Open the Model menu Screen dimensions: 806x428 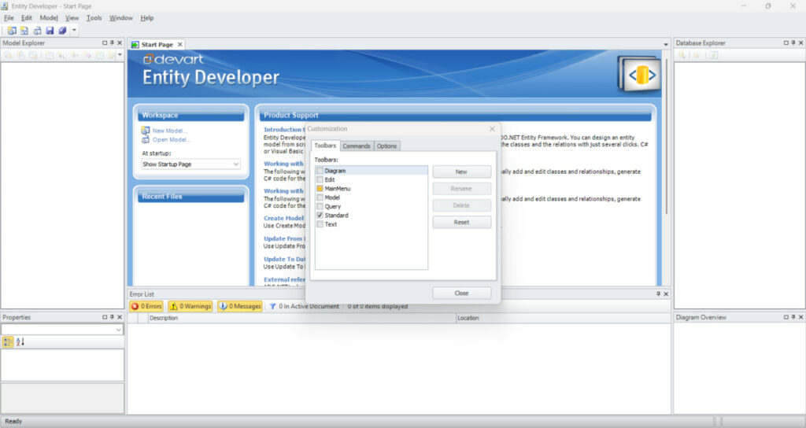49,18
